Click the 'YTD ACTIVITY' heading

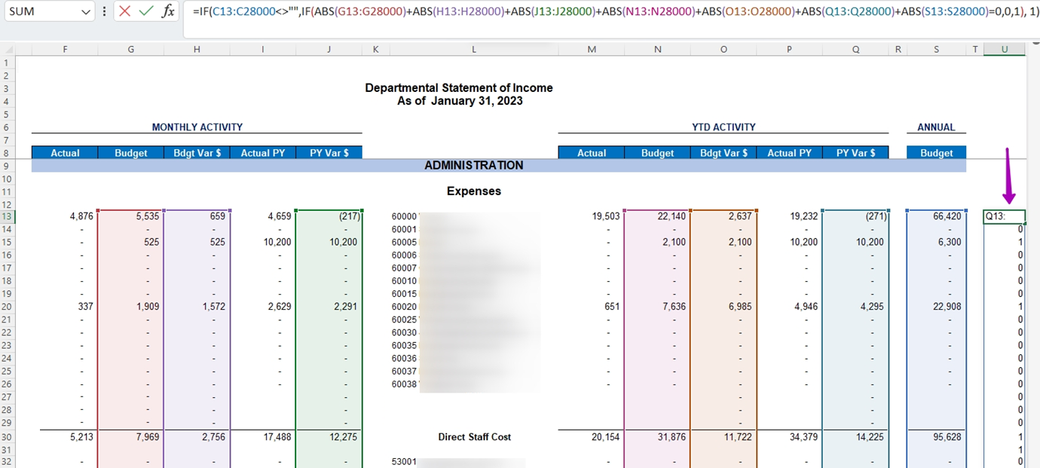coord(723,127)
